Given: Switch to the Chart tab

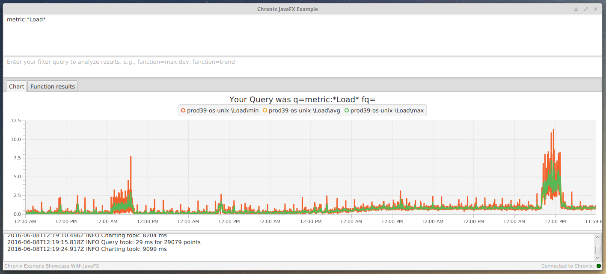Looking at the screenshot, I should pos(17,86).
